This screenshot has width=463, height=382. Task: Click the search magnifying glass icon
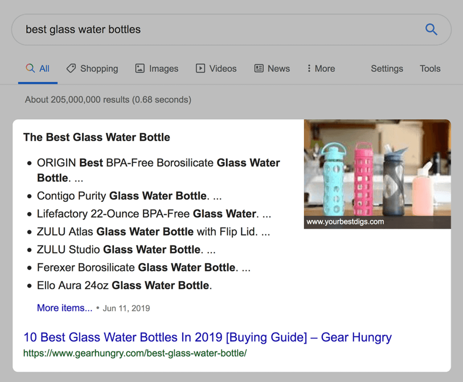(431, 29)
